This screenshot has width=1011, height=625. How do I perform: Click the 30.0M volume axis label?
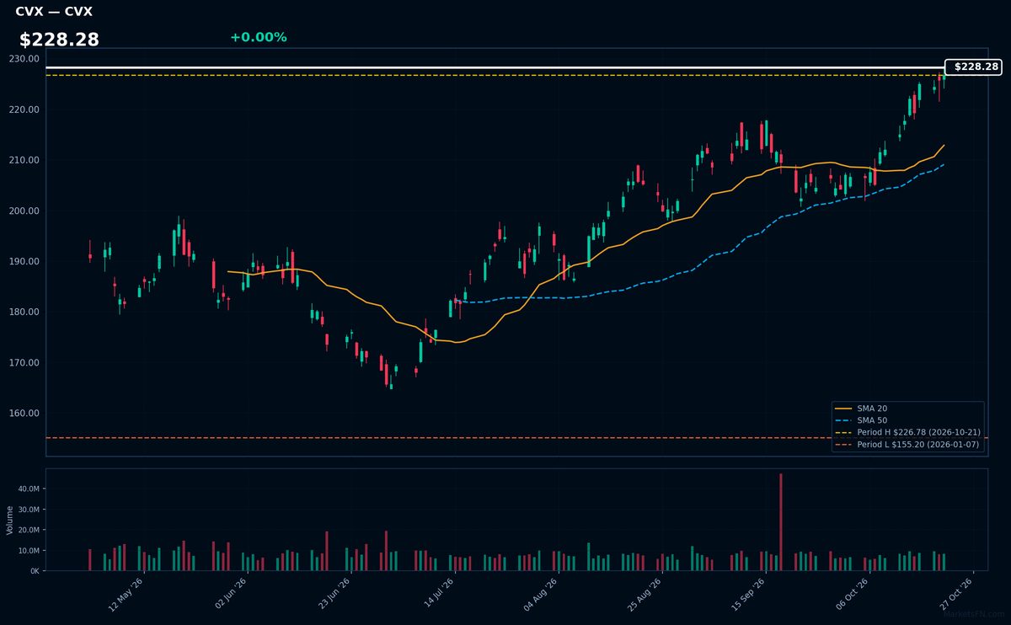[29, 510]
